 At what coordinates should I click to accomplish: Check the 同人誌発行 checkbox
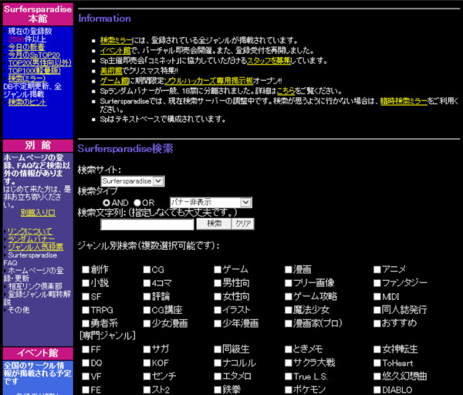pos(377,310)
